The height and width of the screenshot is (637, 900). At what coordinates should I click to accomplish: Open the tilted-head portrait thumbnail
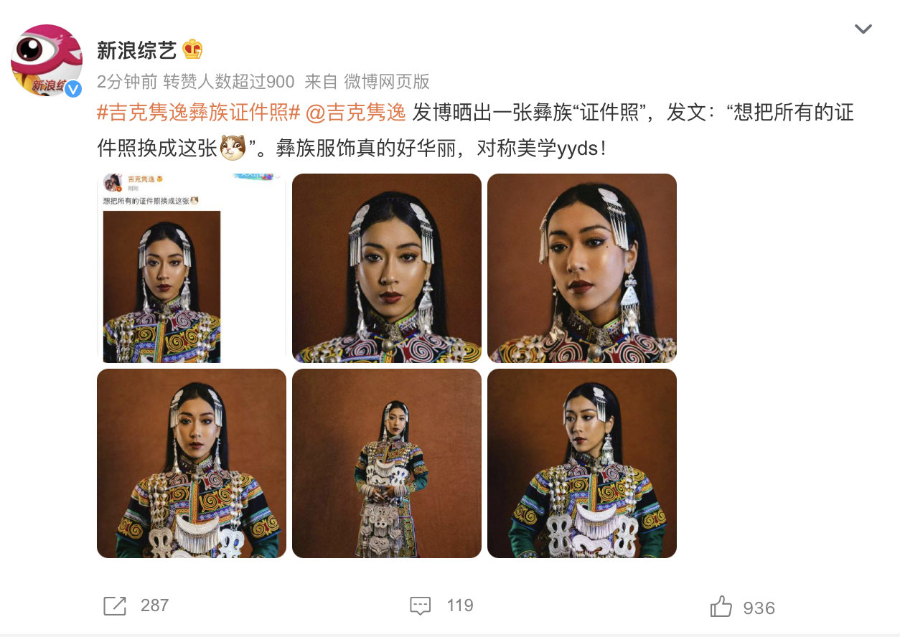point(582,268)
